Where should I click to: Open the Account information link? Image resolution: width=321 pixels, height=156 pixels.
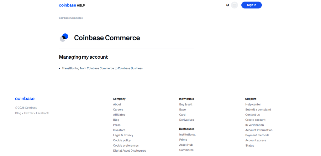click(259, 130)
